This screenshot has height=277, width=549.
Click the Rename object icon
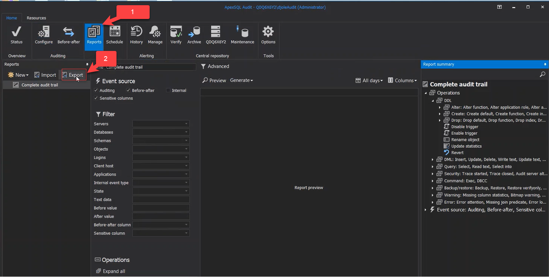point(447,139)
